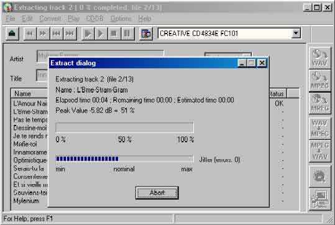Click the CD to MPEG sidebar icon

(x=319, y=81)
